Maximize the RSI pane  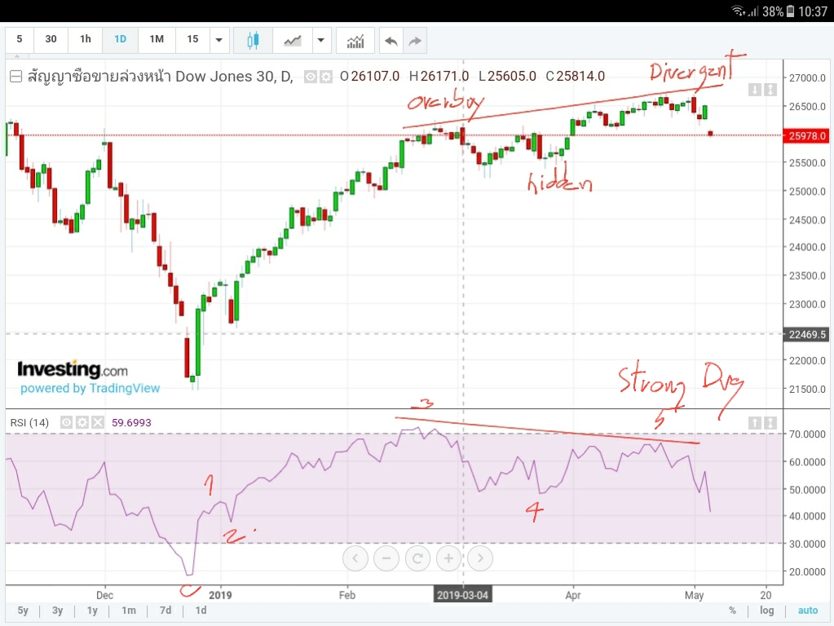(x=770, y=423)
